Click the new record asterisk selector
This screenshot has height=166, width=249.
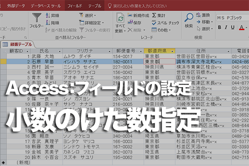pos(3,163)
